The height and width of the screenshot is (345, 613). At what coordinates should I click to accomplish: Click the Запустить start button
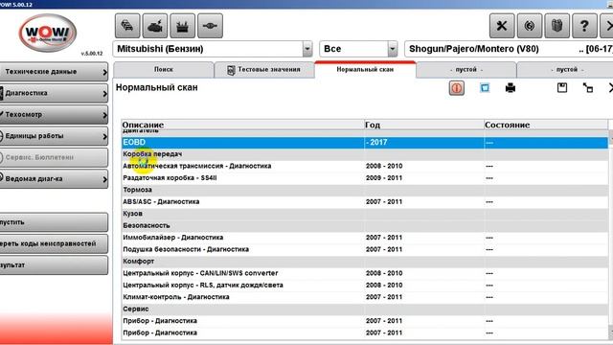(x=54, y=222)
